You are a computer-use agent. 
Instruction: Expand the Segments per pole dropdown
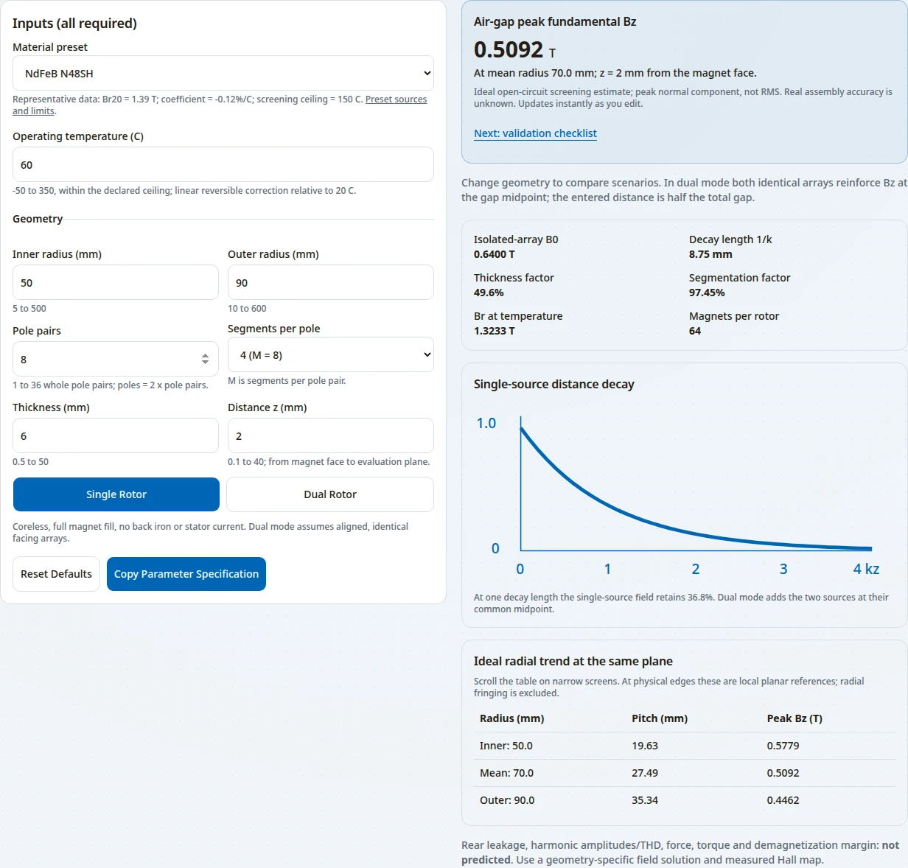tap(330, 354)
